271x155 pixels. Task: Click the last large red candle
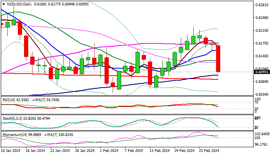[218, 59]
